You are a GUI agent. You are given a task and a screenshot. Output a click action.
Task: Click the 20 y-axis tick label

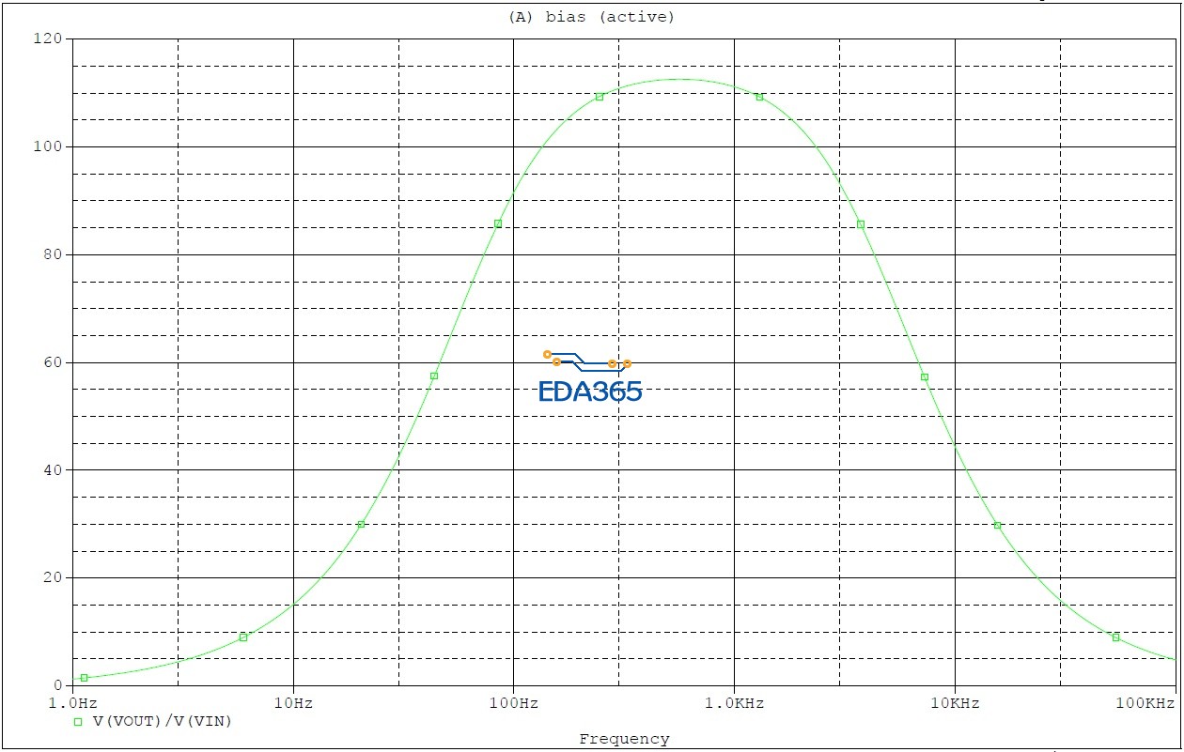click(54, 577)
